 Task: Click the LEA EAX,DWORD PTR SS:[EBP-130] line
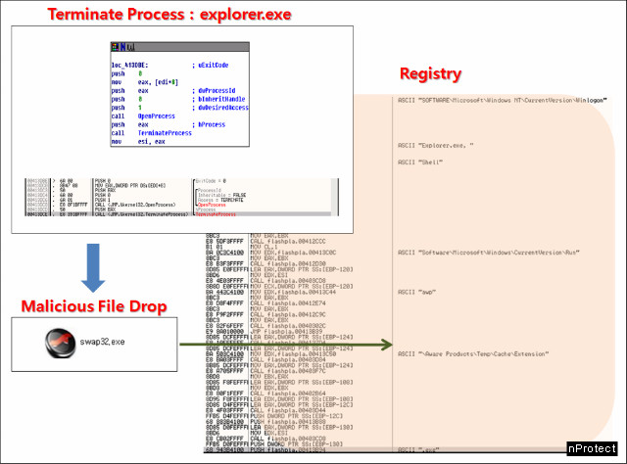coord(302,427)
